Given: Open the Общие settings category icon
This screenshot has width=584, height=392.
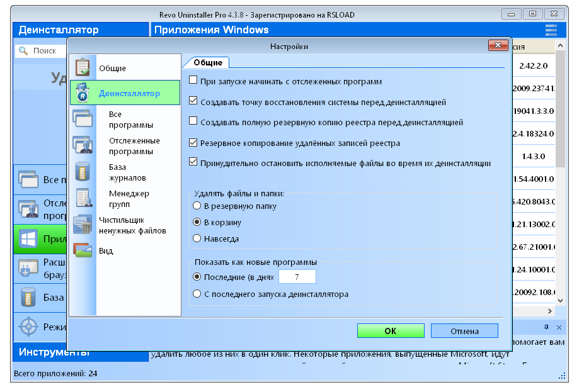Looking at the screenshot, I should [x=83, y=67].
